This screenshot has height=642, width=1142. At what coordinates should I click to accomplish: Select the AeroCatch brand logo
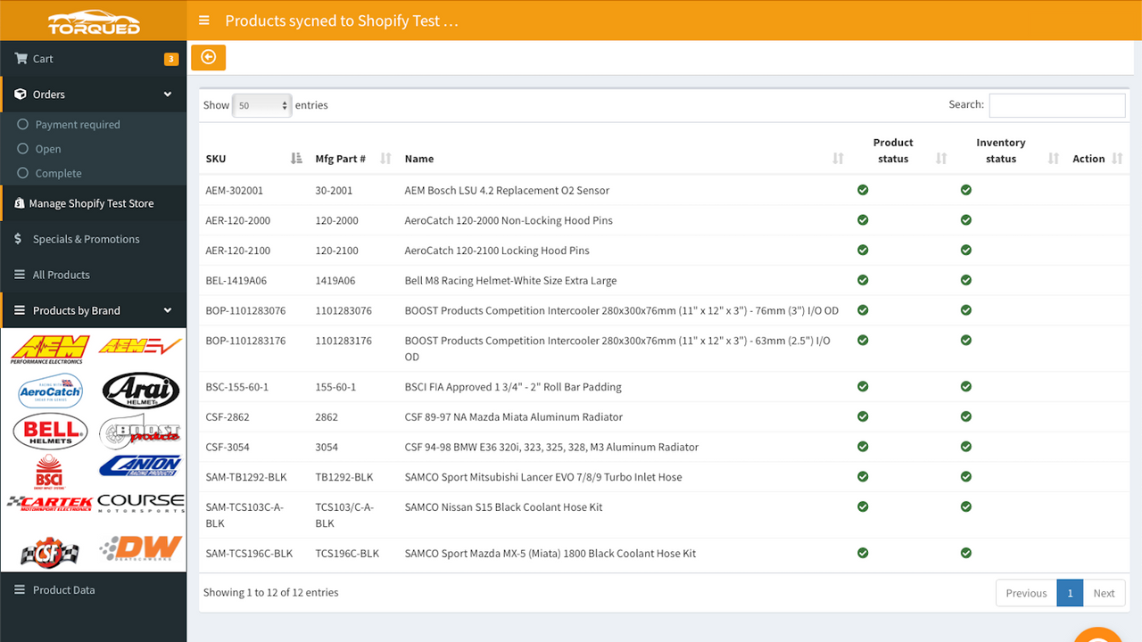tap(50, 391)
